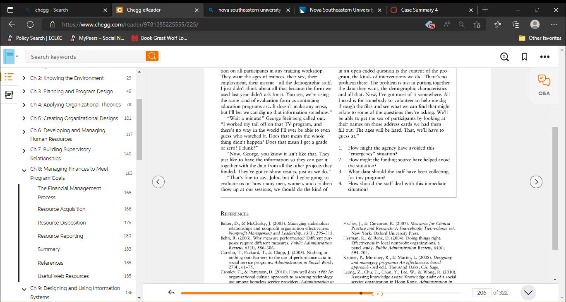The image size is (566, 302).
Task: Open the collections icon
Action: click(516, 24)
